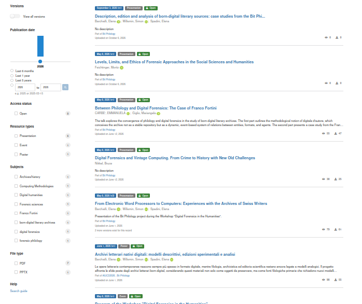The image size is (362, 304).
Task: Click the 2026 histogram bar
Action: pyautogui.click(x=40, y=46)
